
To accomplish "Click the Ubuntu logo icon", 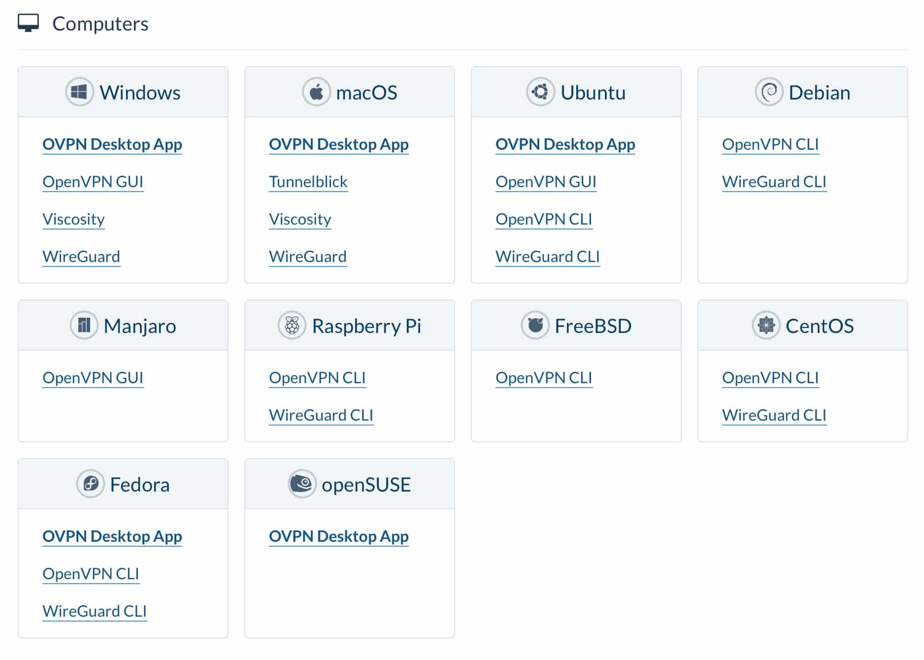I will pos(540,92).
